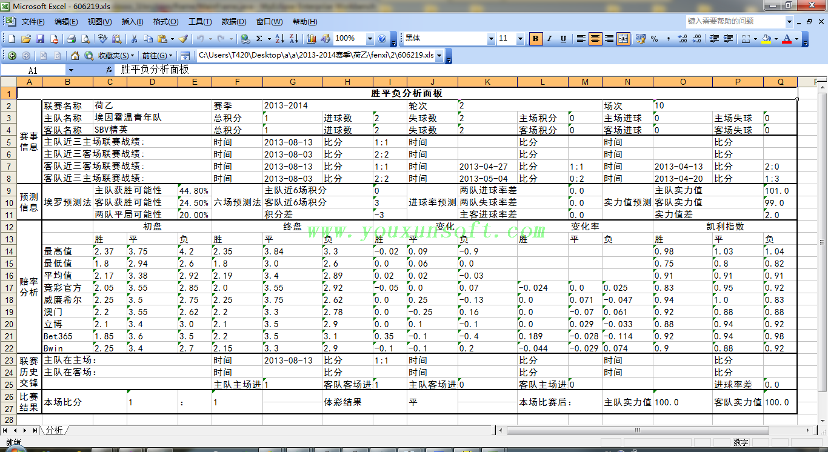Click the Print icon
Screen dimensions: 828x452
tap(71, 39)
